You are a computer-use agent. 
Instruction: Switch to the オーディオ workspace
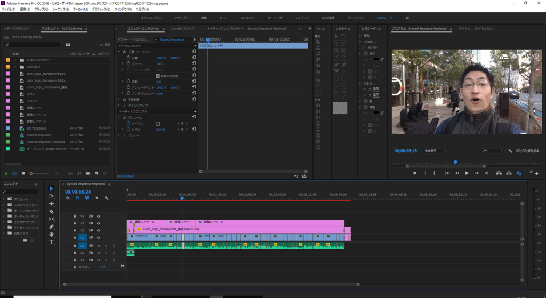pos(275,18)
